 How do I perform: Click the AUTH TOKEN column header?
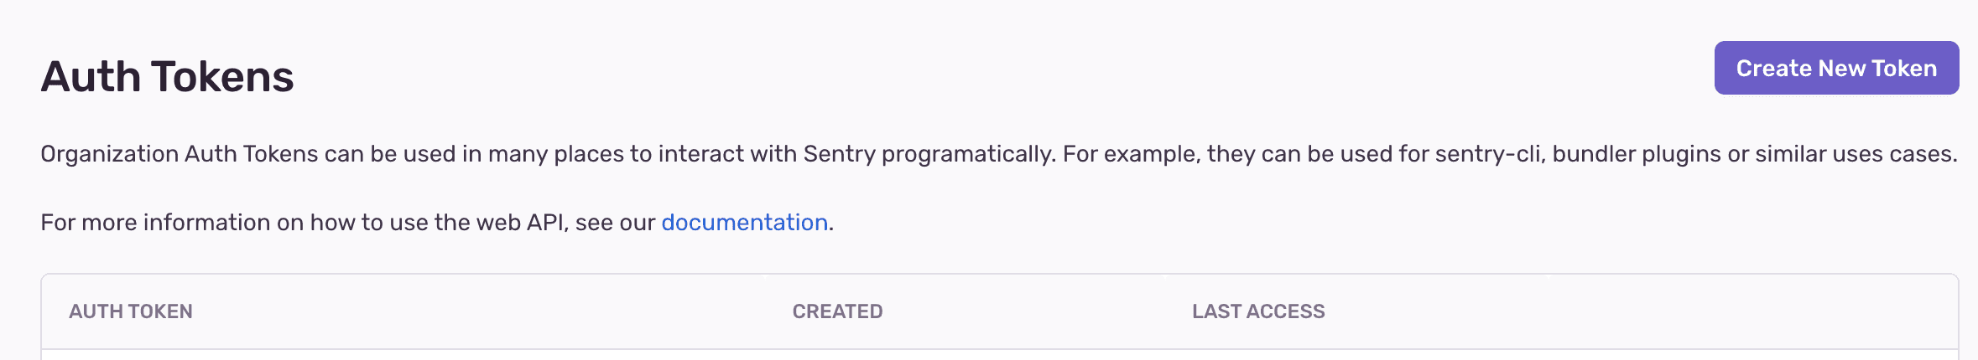tap(131, 311)
